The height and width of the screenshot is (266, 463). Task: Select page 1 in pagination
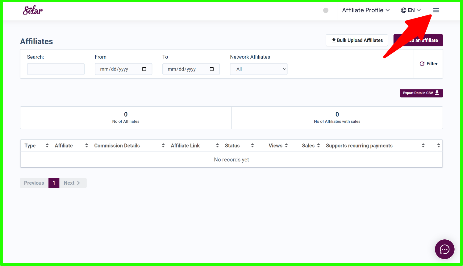point(54,183)
